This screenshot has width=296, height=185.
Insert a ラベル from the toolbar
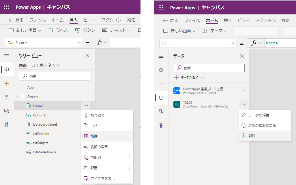pos(59,30)
